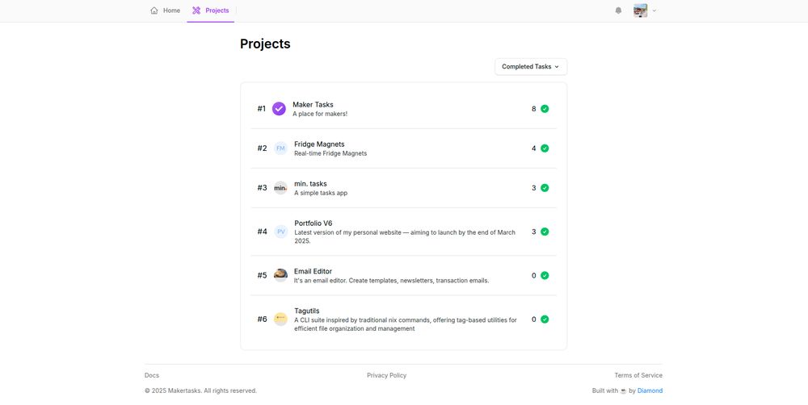The height and width of the screenshot is (405, 808).
Task: Click the min. tasks project logo
Action: click(x=280, y=188)
